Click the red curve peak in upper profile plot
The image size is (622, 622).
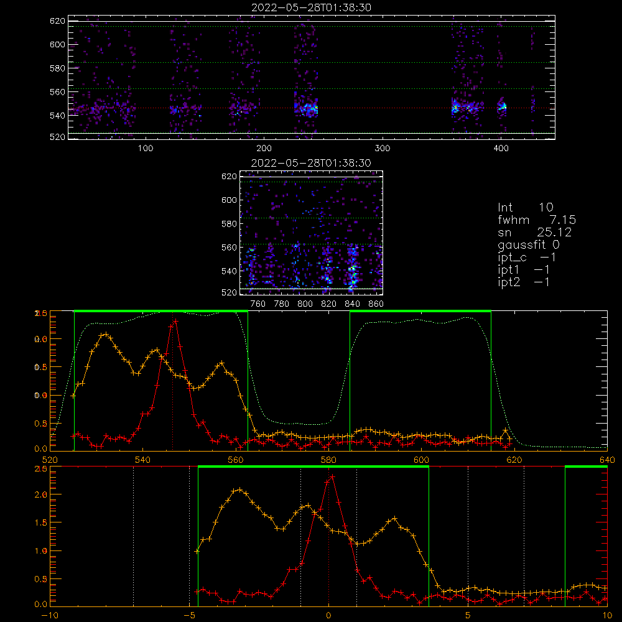(175, 322)
